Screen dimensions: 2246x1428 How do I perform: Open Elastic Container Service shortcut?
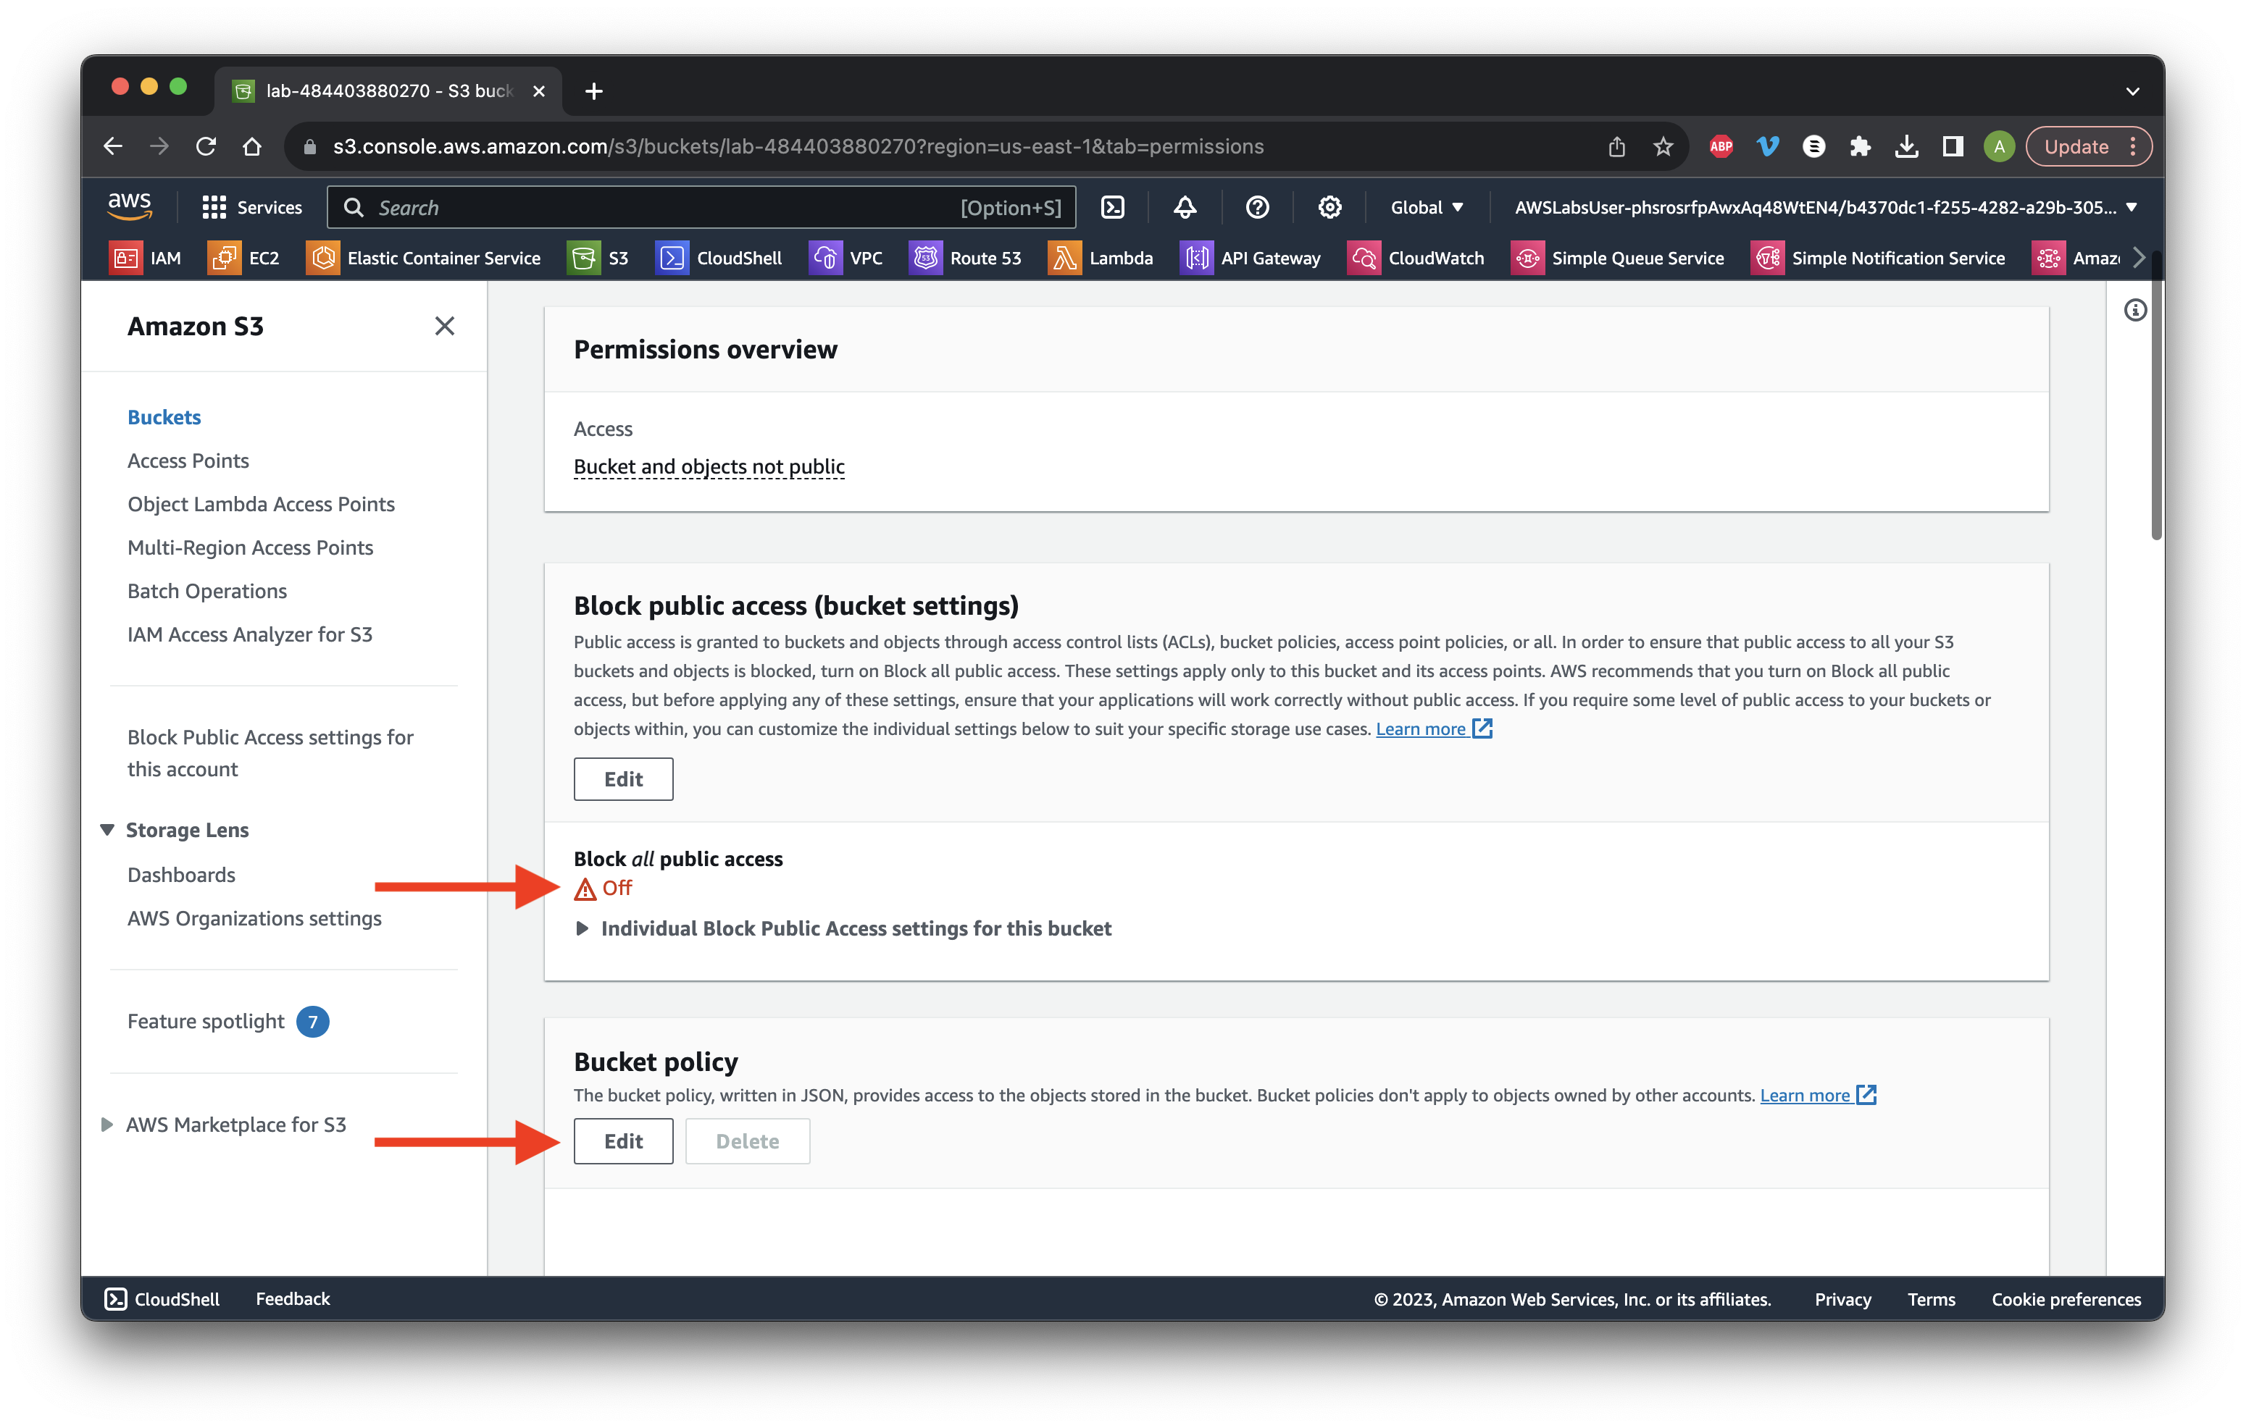[x=423, y=259]
